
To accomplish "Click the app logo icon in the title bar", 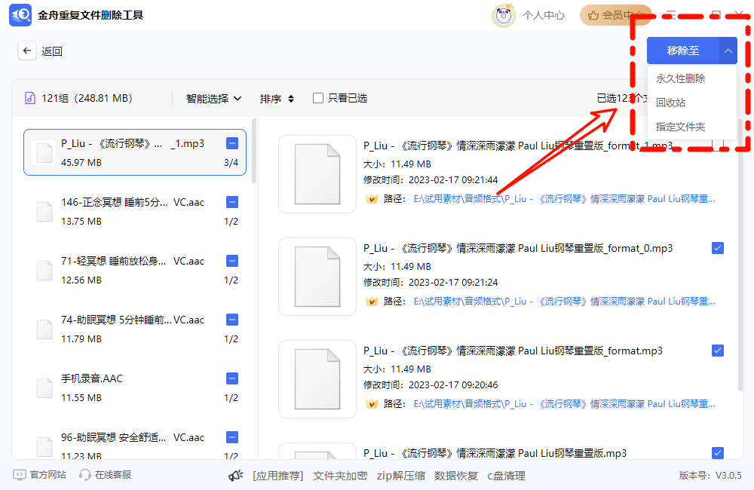I will (20, 15).
